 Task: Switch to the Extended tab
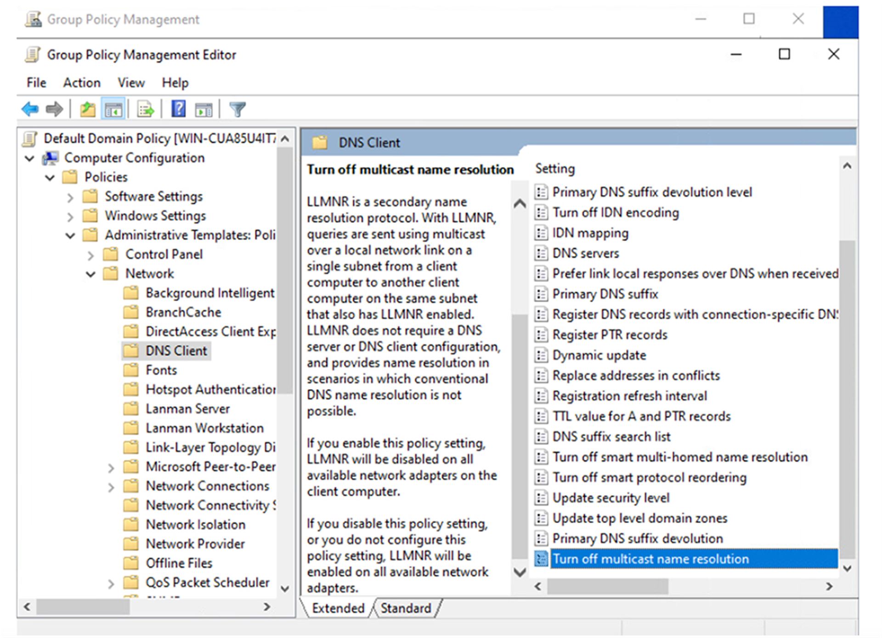pyautogui.click(x=338, y=608)
